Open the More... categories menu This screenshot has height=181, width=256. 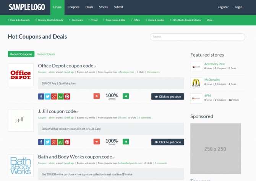210,20
